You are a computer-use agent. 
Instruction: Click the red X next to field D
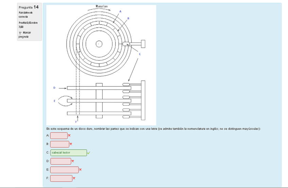pyautogui.click(x=72, y=161)
